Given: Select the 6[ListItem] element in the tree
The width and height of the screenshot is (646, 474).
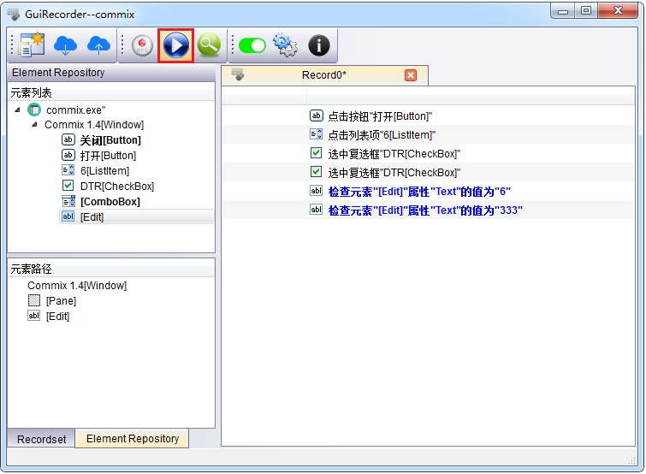Looking at the screenshot, I should point(104,171).
